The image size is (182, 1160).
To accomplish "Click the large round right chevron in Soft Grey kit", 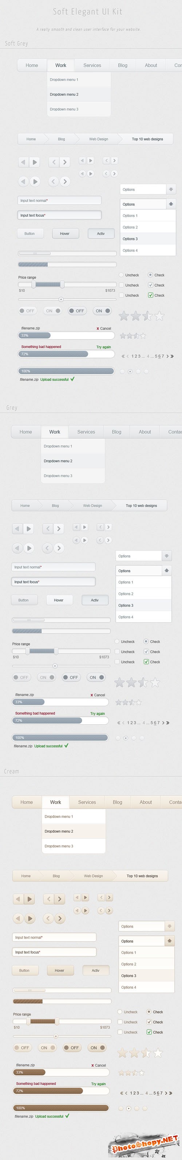I will point(65,182).
